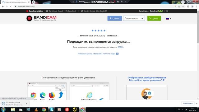This screenshot has width=199, height=112.
Task: Open the browser side panel icon
Action: (188, 7)
